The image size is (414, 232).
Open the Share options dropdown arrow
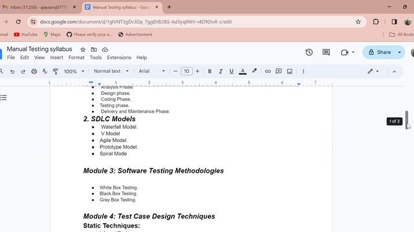click(400, 52)
